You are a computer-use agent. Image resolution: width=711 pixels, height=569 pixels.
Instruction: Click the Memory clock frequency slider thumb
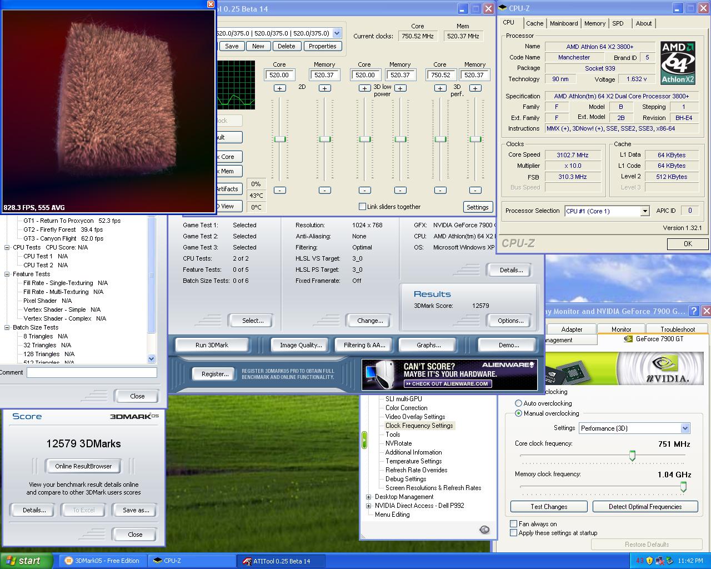[x=683, y=487]
